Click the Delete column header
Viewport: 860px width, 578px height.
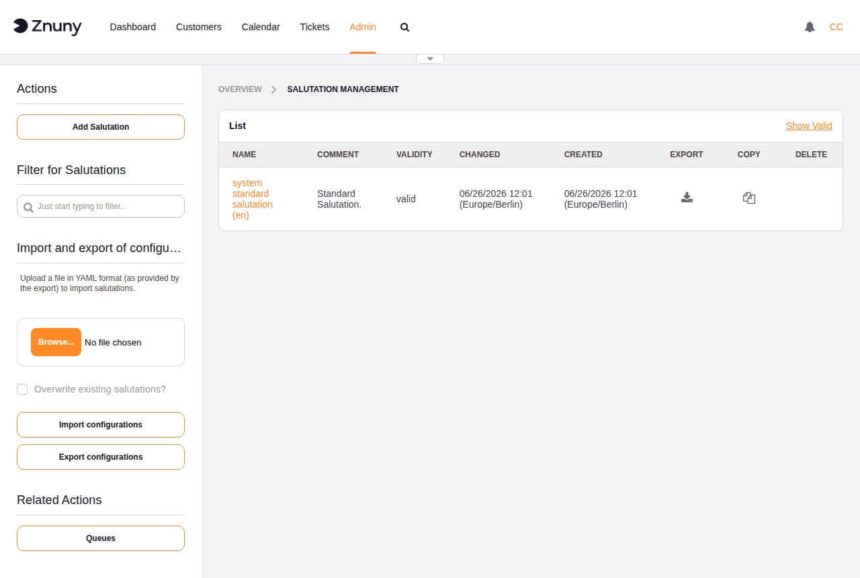[811, 155]
